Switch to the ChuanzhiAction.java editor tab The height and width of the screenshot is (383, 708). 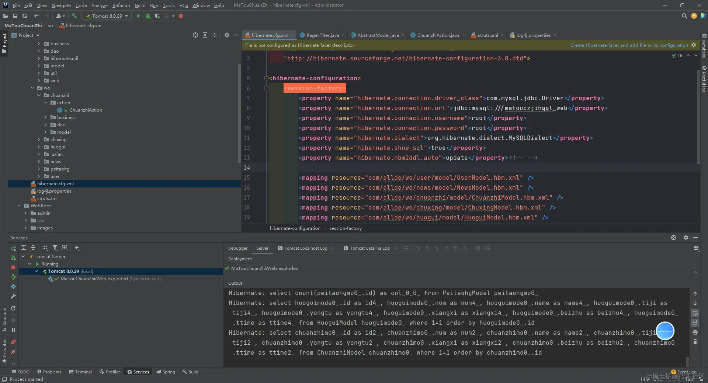(x=438, y=35)
